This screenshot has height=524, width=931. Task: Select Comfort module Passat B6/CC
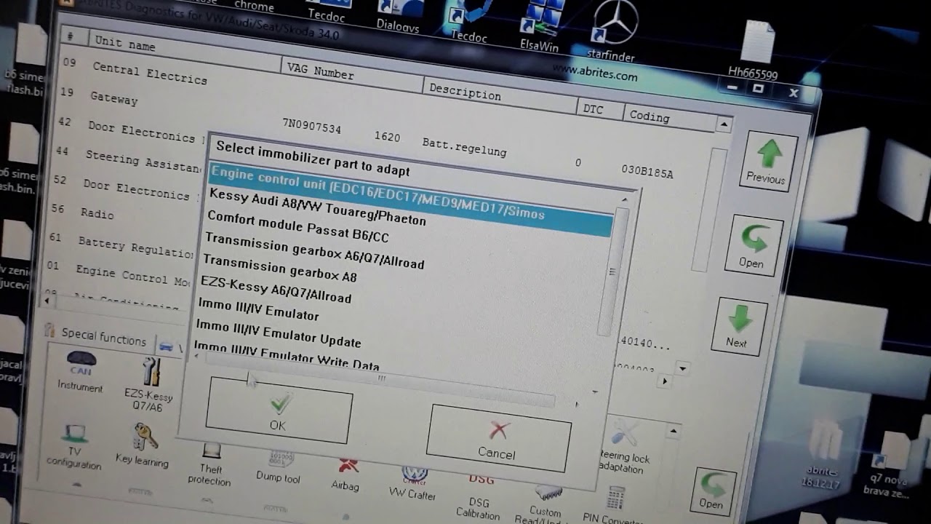tap(297, 226)
